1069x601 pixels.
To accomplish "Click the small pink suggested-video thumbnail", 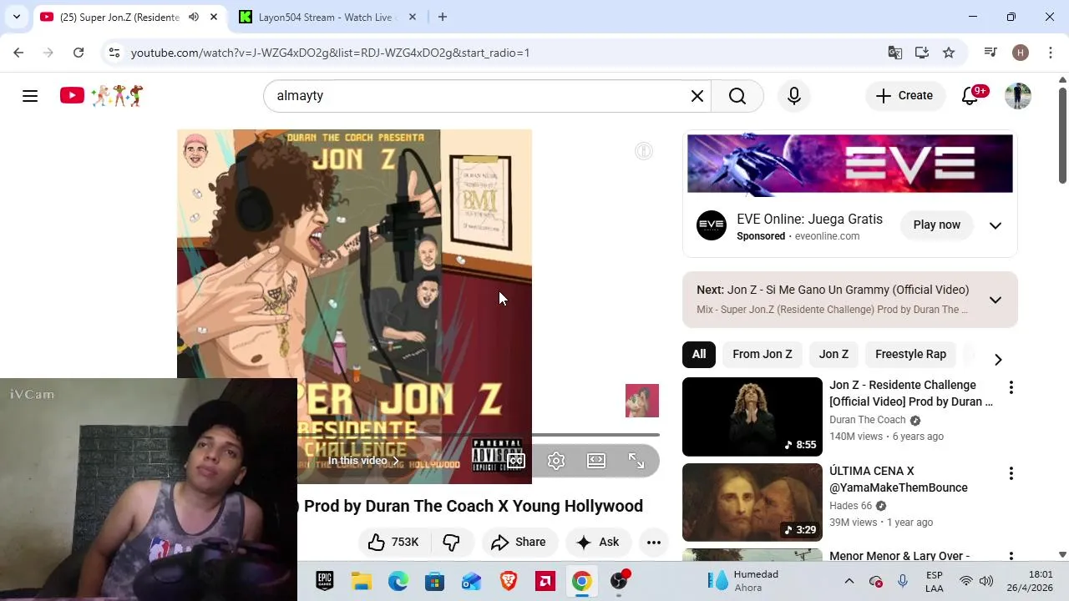I will (642, 401).
